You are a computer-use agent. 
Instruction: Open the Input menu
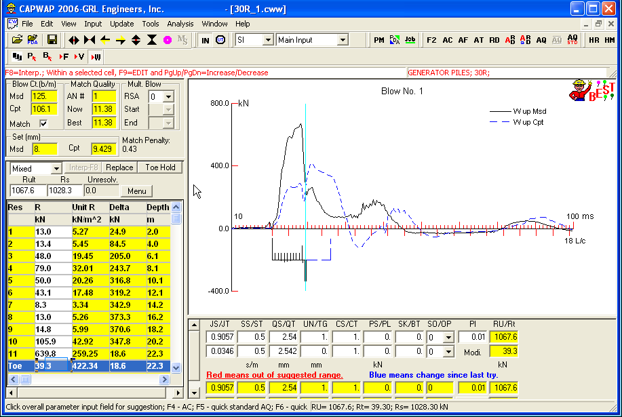tap(93, 24)
